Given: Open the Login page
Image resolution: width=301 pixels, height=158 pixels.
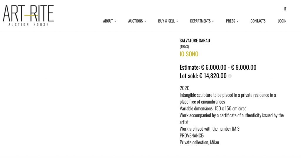Looking at the screenshot, I should click(282, 21).
